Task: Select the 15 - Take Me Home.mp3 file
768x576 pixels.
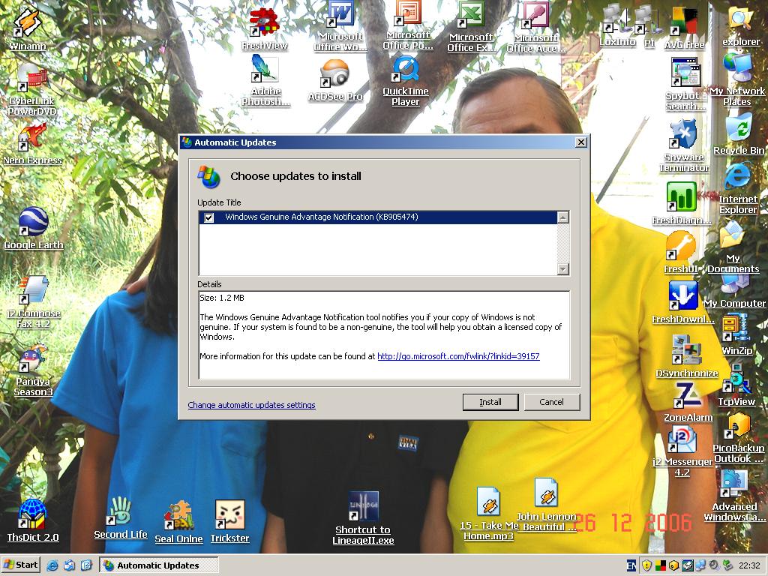Action: pos(489,514)
